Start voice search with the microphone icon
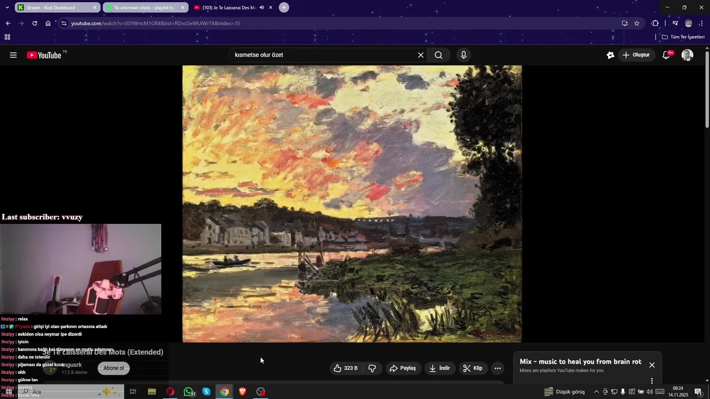 pyautogui.click(x=464, y=55)
